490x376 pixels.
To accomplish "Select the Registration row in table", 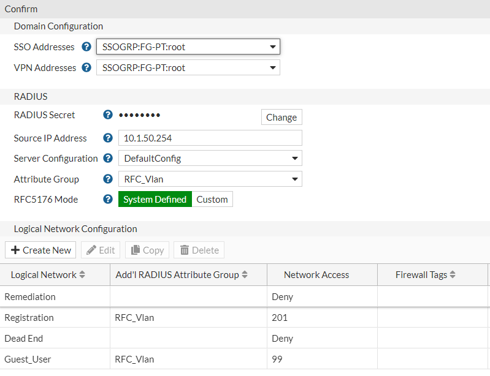I will tap(29, 317).
